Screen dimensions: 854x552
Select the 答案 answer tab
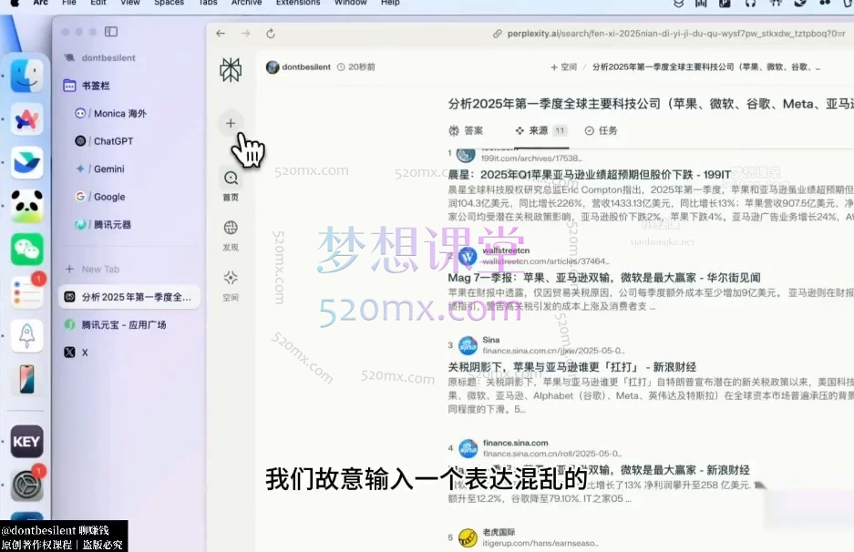(466, 130)
